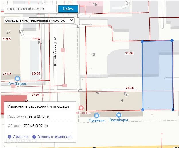179x148 pixels.
Task: Click the parking icon near building 16
Action: (127, 3)
